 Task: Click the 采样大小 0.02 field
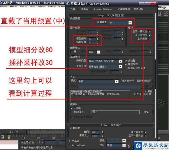[x=96, y=136]
